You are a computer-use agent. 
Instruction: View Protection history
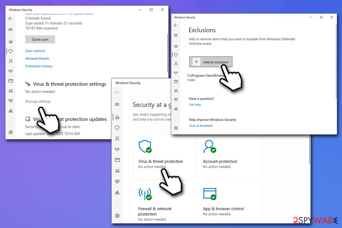[x=39, y=66]
